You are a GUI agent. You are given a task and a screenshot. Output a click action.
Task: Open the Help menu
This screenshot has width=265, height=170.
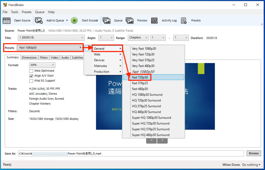click(x=51, y=12)
